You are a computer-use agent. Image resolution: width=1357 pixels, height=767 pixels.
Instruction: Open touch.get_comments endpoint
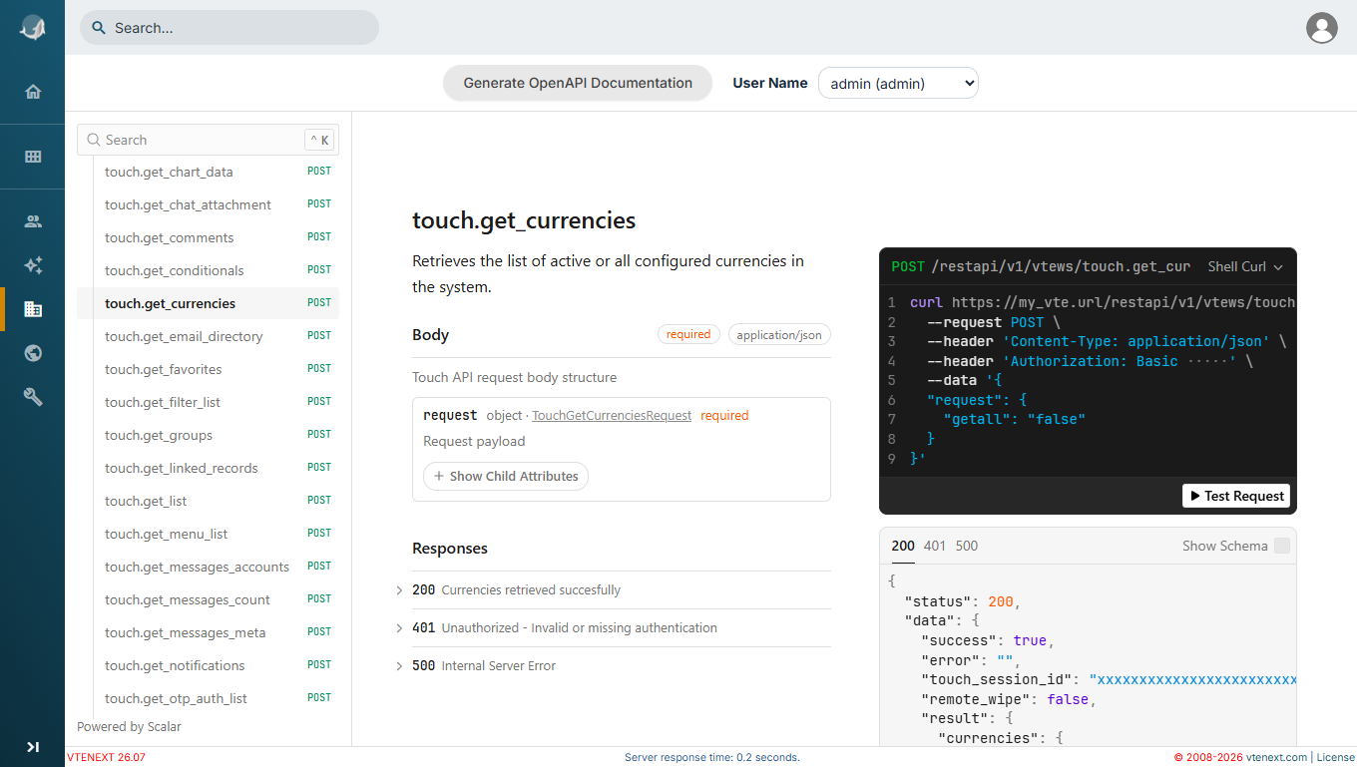(x=208, y=237)
